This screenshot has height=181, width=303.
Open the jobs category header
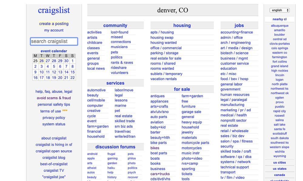coord(239,26)
